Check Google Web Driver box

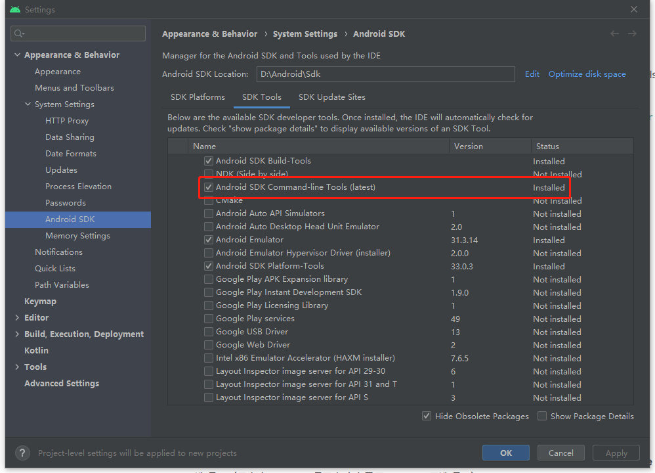(209, 345)
